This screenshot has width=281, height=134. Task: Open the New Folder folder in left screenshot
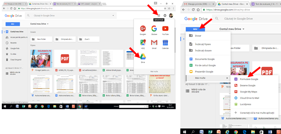[41, 39]
